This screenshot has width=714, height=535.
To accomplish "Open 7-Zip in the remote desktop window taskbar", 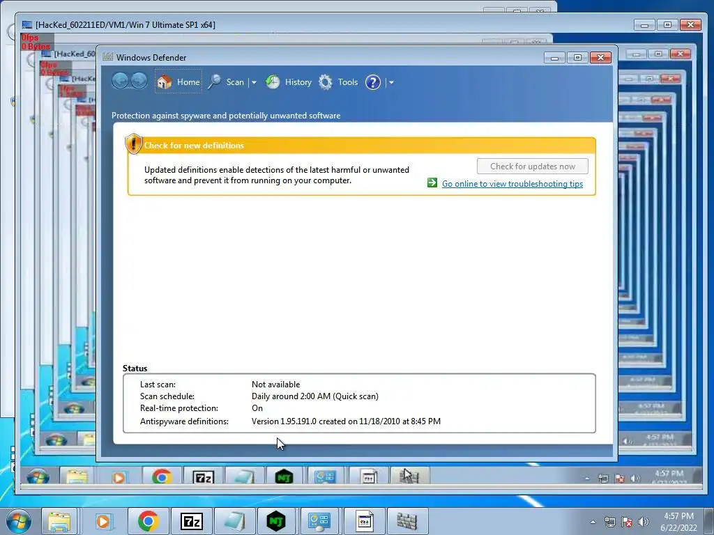I will click(x=203, y=477).
